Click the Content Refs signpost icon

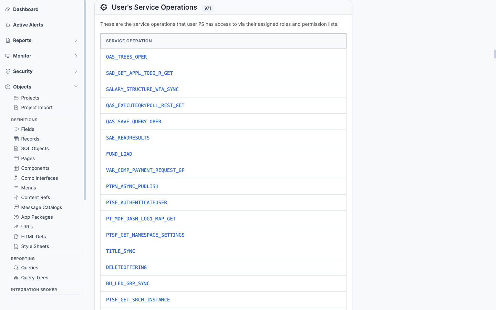point(16,197)
